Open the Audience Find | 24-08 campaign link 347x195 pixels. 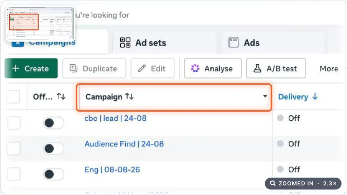pos(124,144)
